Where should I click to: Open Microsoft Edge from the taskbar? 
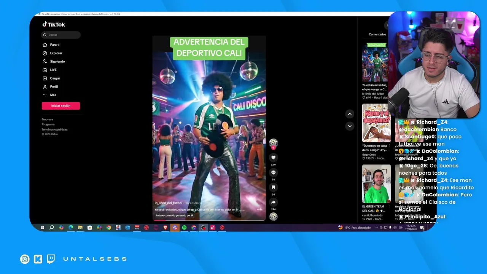tap(71, 228)
